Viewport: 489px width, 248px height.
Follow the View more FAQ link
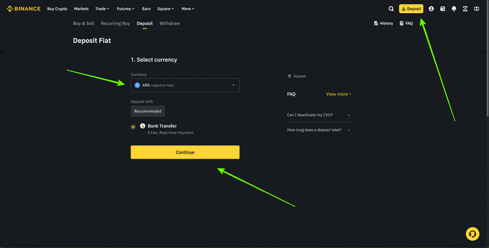(x=339, y=94)
